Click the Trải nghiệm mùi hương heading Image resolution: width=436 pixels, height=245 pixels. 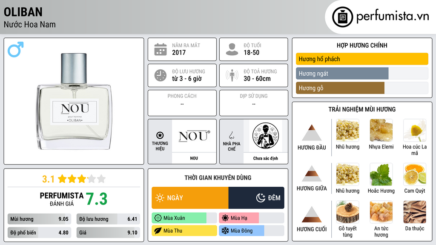click(362, 109)
